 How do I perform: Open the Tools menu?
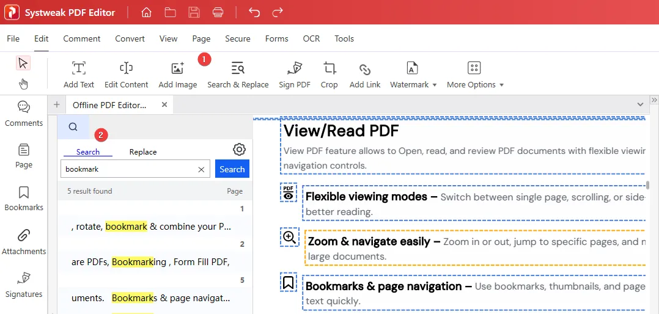tap(344, 38)
